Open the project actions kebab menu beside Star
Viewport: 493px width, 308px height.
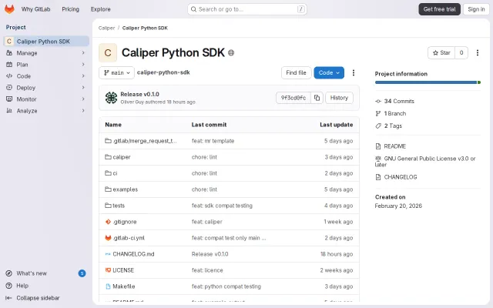[x=478, y=53]
